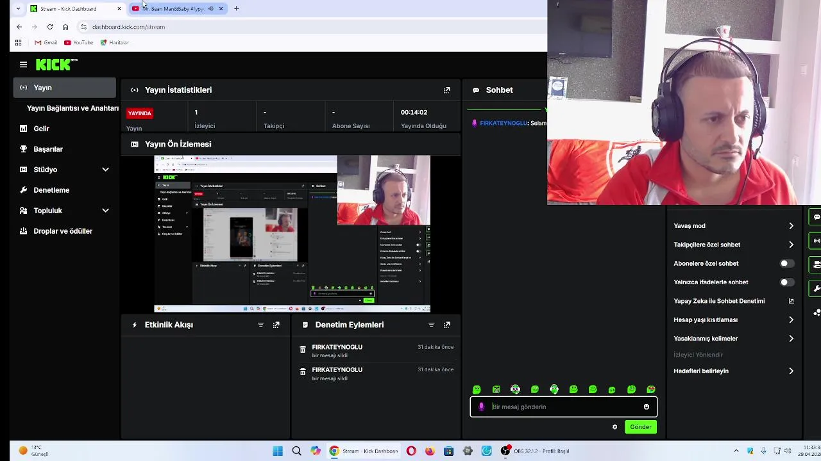Open the Chrome apps grid in bookmarks bar

pyautogui.click(x=18, y=42)
